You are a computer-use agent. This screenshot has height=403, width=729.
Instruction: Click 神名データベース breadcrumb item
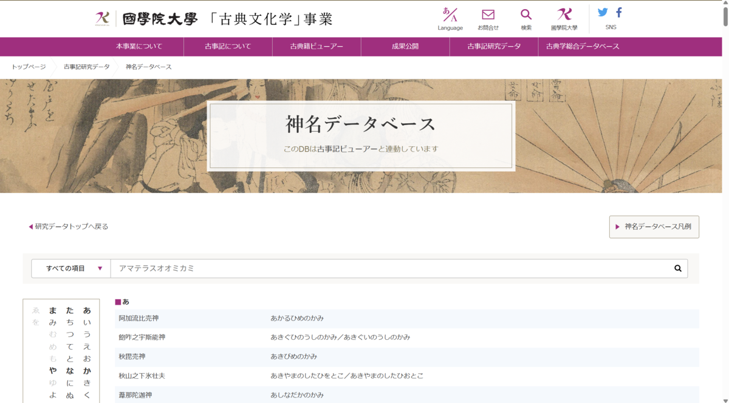[149, 67]
